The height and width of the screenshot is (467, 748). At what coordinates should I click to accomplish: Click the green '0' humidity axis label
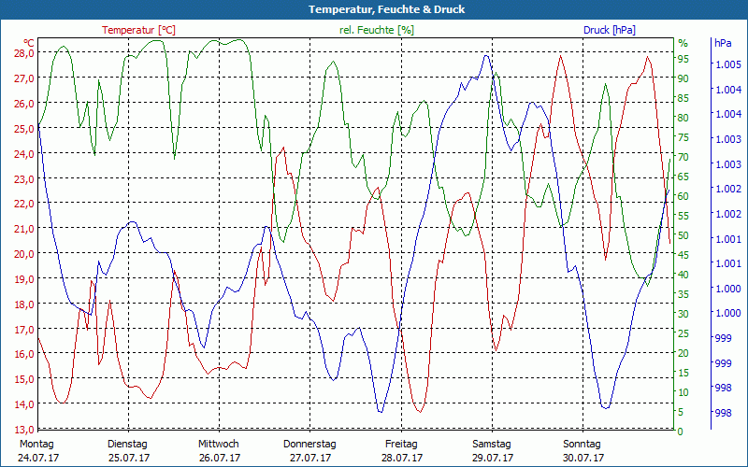[681, 432]
